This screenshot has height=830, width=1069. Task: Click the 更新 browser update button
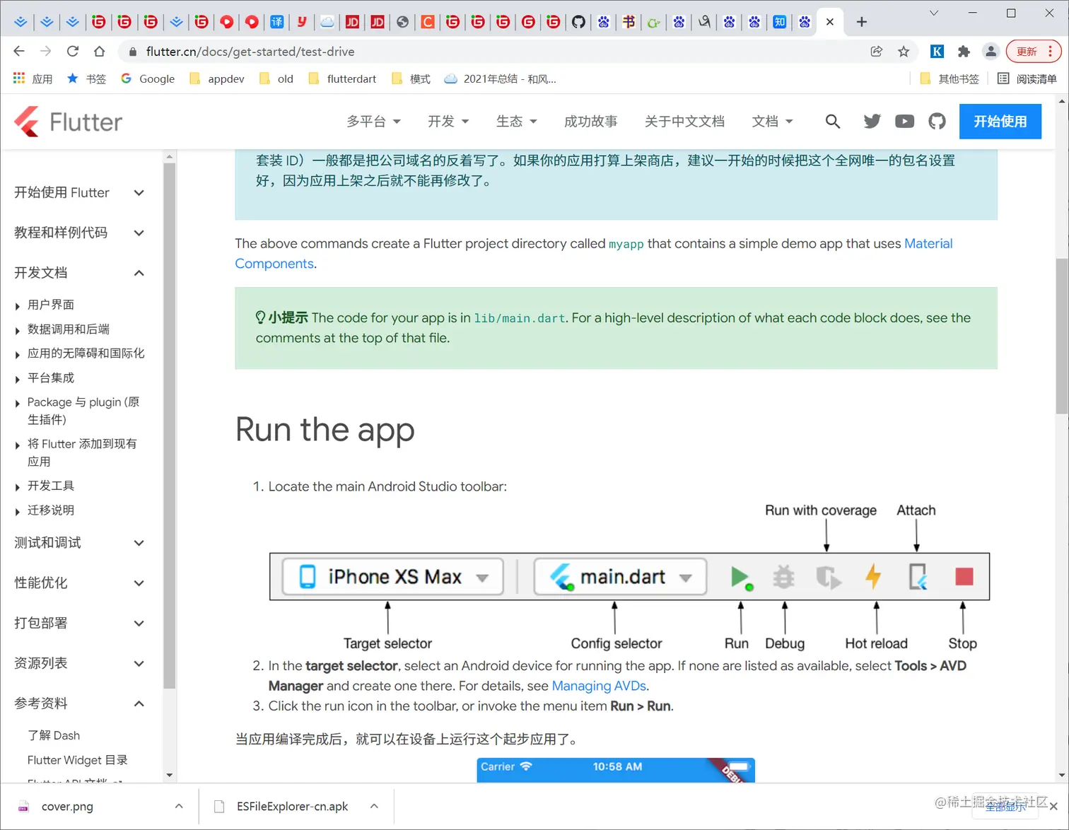[x=1034, y=51]
